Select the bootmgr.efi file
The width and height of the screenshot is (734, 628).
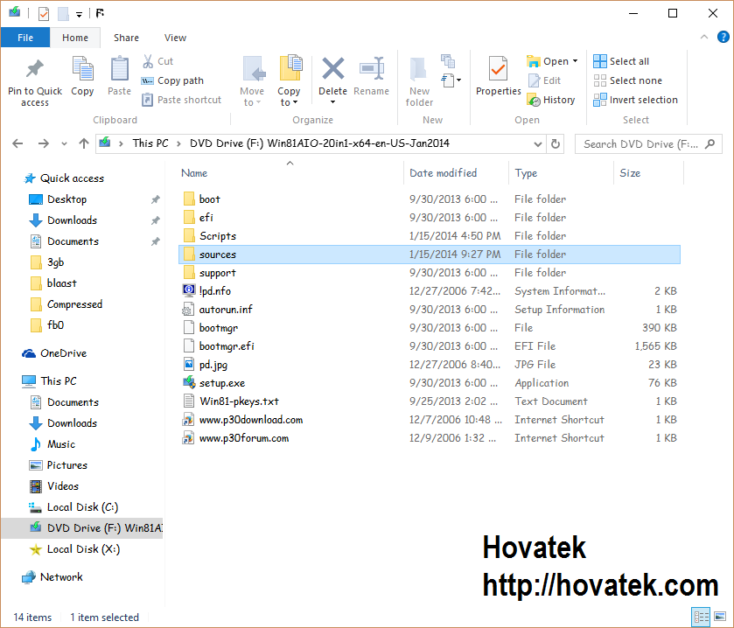point(430,346)
